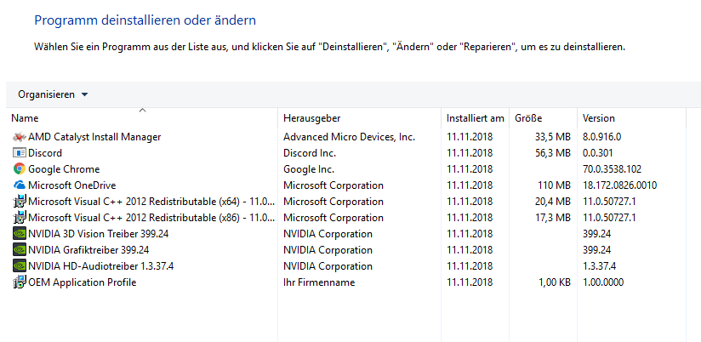Click the Visual C++ 2012 (x64) installer icon
Viewport: 701px width, 342px height.
coord(20,202)
